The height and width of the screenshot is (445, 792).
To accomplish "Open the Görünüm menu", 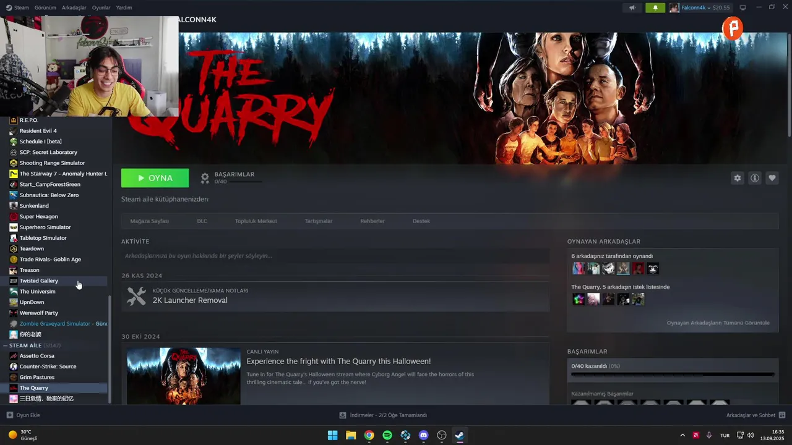I will pyautogui.click(x=45, y=7).
